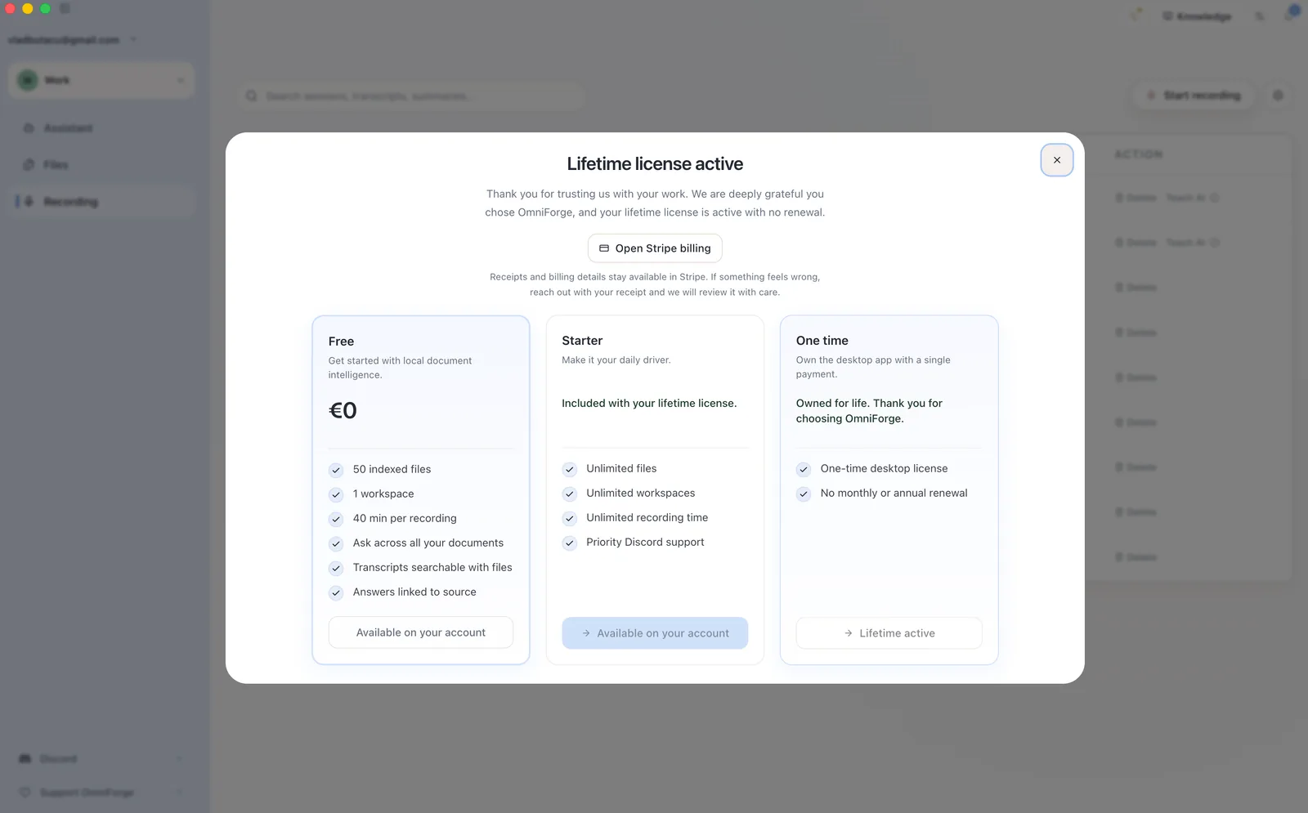
Task: Click the checkmark beside Priority Discord support
Action: 570,543
